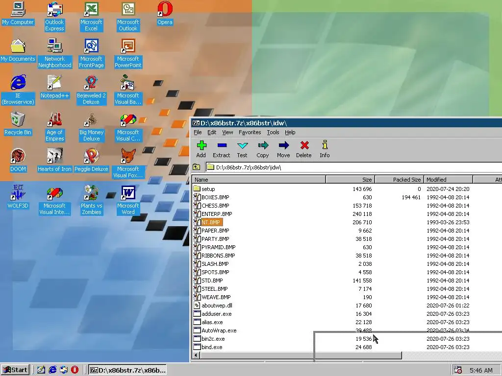This screenshot has width=502, height=376.
Task: Sort by the Packed Size column
Action: [x=399, y=179]
